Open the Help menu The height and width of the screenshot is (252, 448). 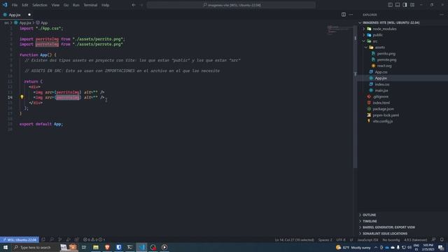[106, 5]
